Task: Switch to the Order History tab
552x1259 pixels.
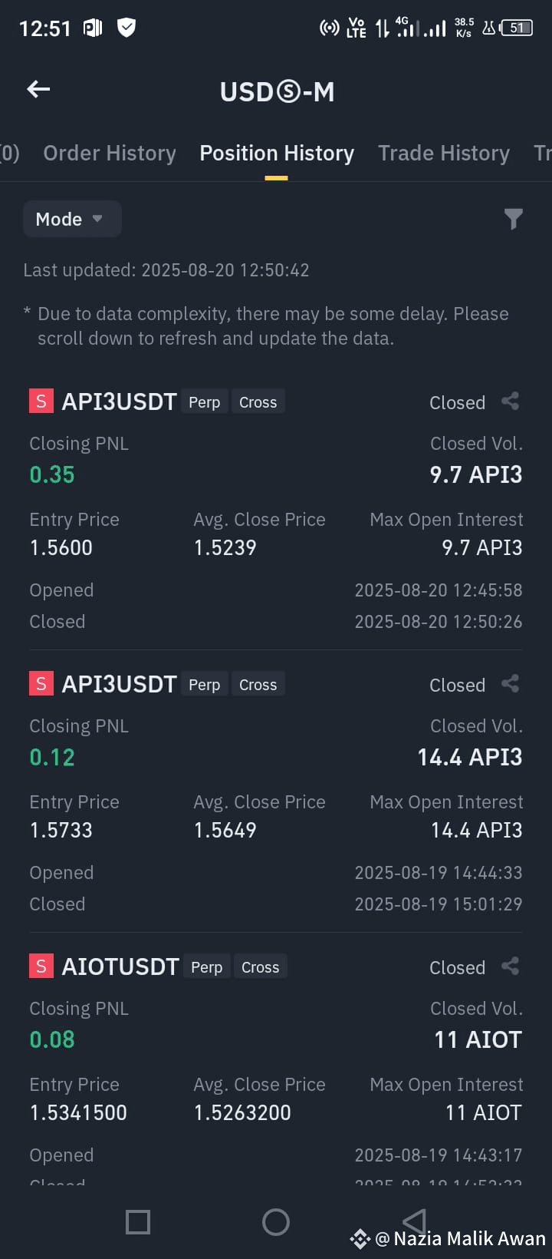Action: 110,154
